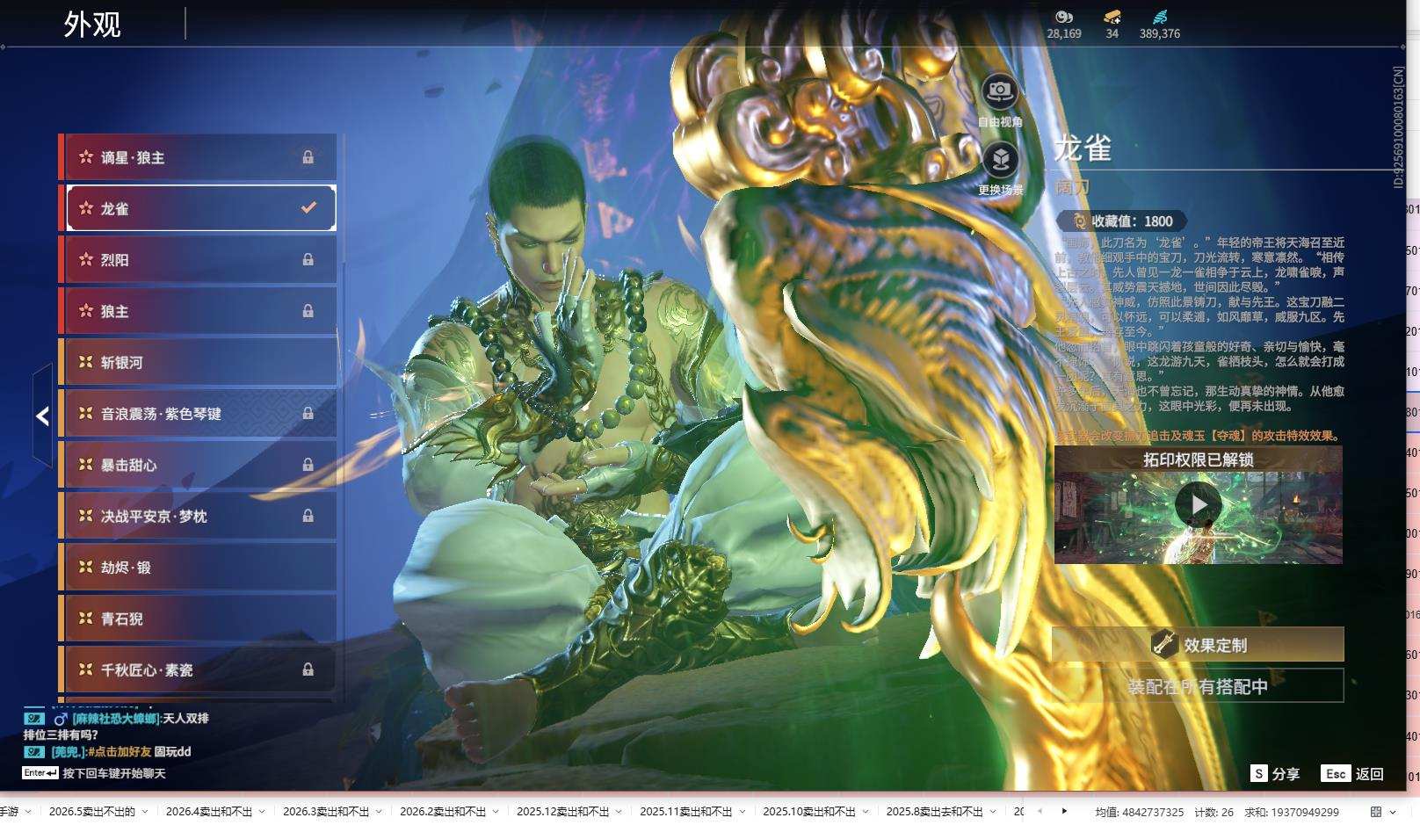
Task: Click the lock icon on 千秋匠心·素瓷
Action: click(x=308, y=669)
